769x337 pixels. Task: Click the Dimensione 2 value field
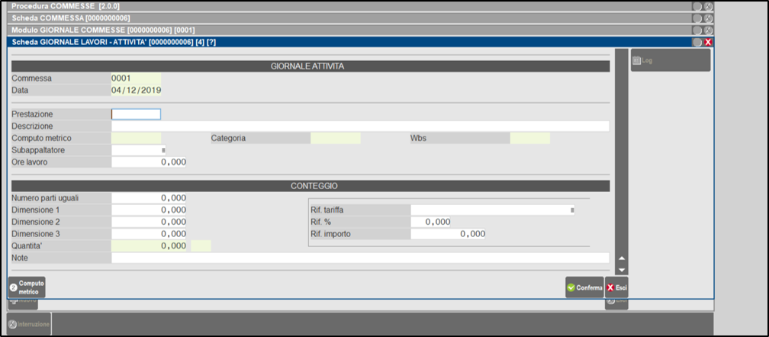[149, 222]
